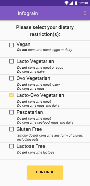90x186 pixels.
Task: Tap the Wi-Fi status icon
Action: pyautogui.click(x=66, y=3)
